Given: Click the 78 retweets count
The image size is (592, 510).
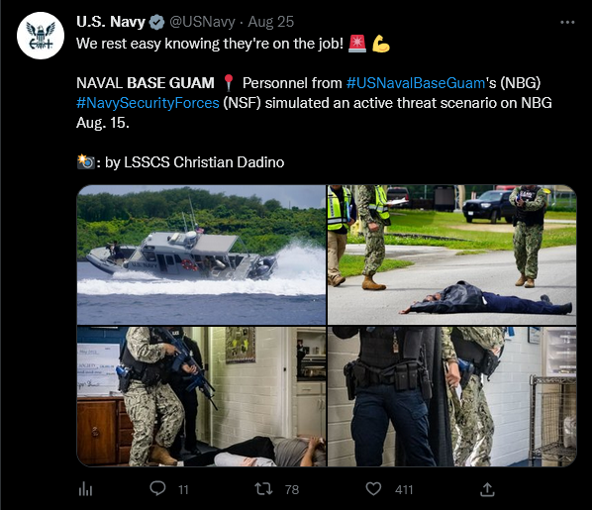Looking at the screenshot, I should point(292,490).
